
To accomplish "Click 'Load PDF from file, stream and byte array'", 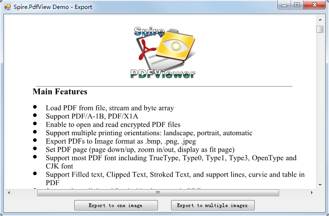I will click(110, 108).
